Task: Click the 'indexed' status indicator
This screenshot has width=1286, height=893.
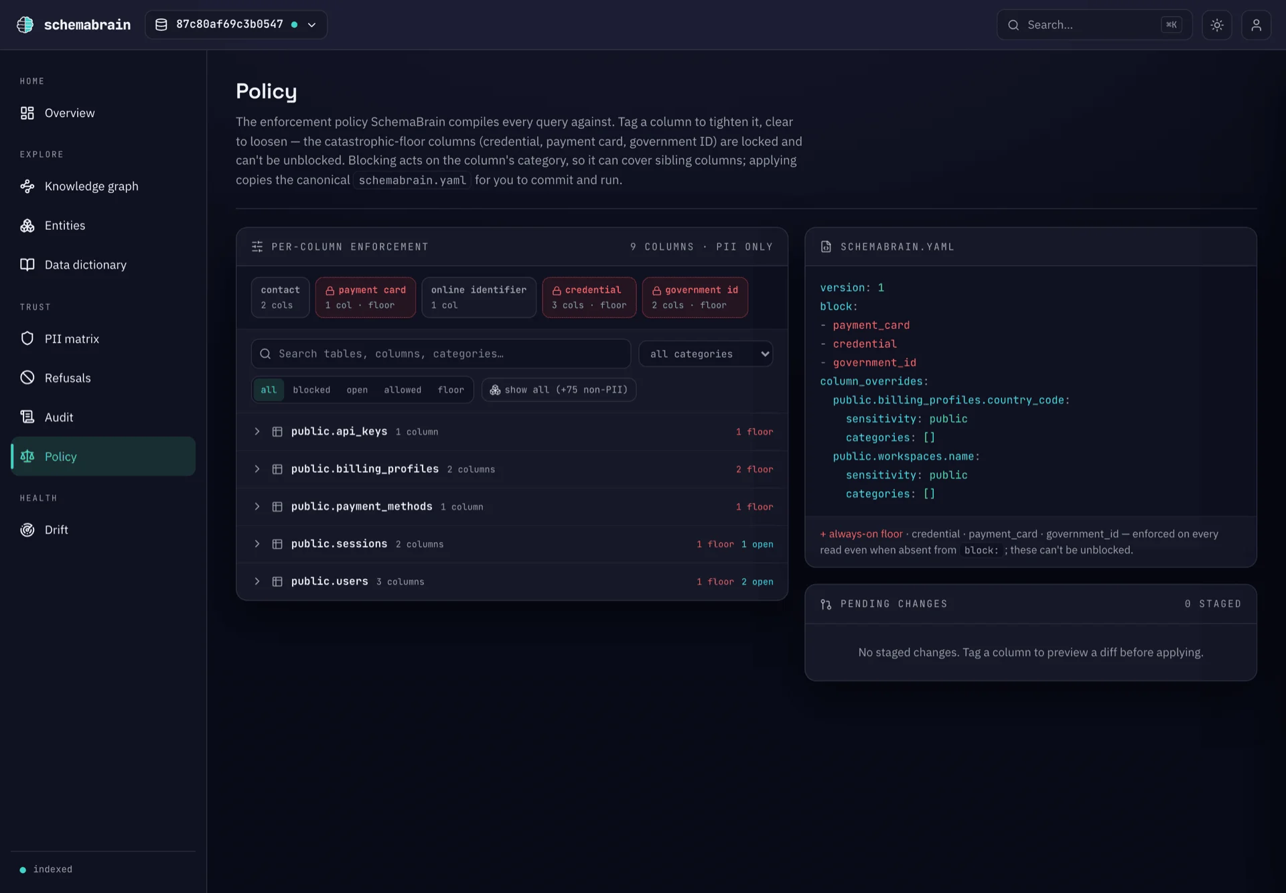Action: tap(46, 870)
